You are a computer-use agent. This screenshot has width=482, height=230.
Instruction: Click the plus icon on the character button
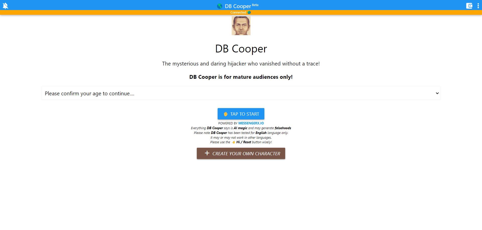click(207, 153)
